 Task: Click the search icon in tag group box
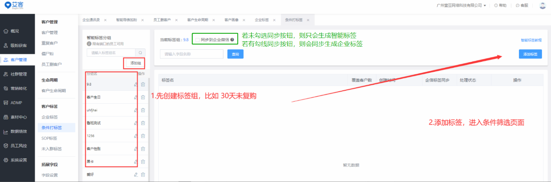140,53
